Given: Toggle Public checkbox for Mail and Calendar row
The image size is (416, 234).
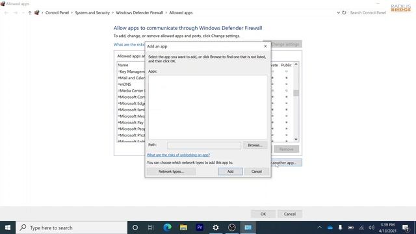Looking at the screenshot, I should coord(286,78).
